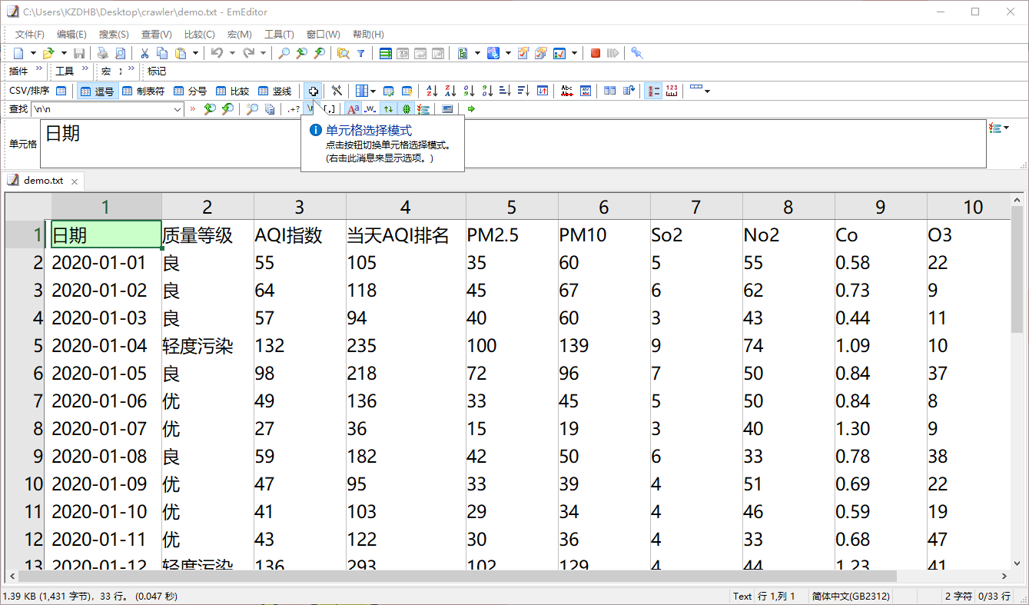The height and width of the screenshot is (605, 1029).
Task: Click the Print icon
Action: [102, 53]
